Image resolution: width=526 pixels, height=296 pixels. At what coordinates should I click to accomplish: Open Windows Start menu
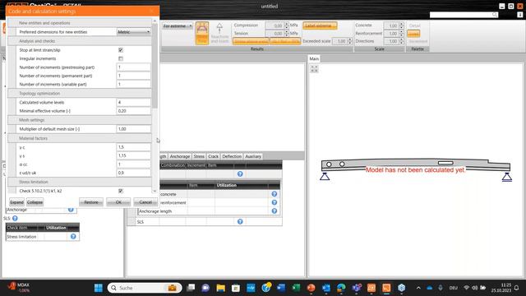99,288
